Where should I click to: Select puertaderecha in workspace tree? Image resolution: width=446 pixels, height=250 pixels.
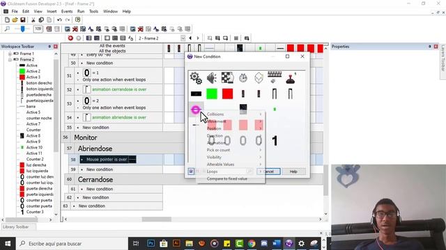pyautogui.click(x=39, y=94)
